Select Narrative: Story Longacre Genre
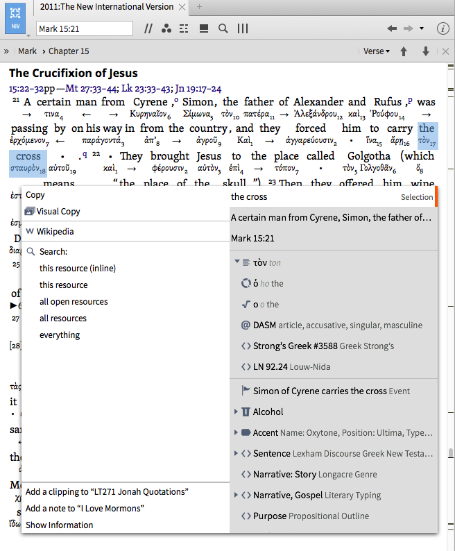 [333, 475]
